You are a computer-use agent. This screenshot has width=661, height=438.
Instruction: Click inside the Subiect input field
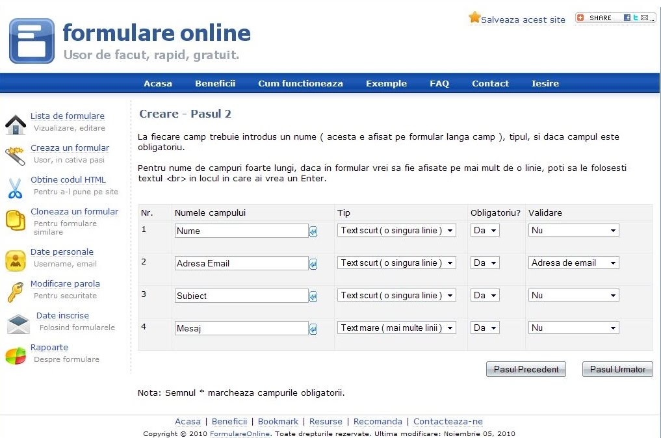tap(240, 295)
